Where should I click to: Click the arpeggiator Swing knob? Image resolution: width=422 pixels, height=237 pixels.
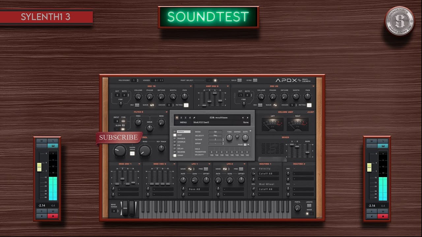pyautogui.click(x=237, y=136)
